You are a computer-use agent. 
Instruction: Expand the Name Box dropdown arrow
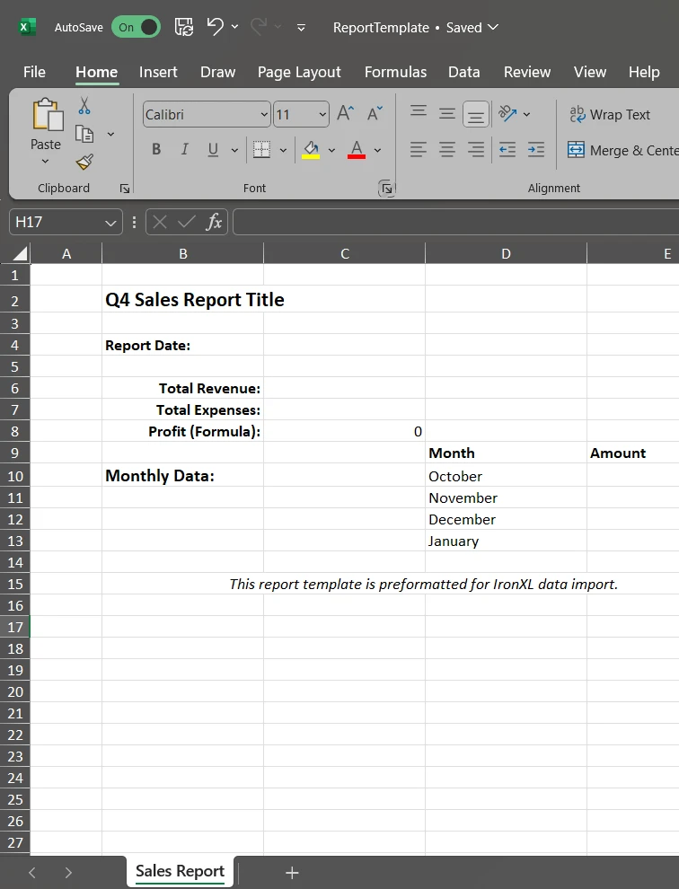[110, 222]
